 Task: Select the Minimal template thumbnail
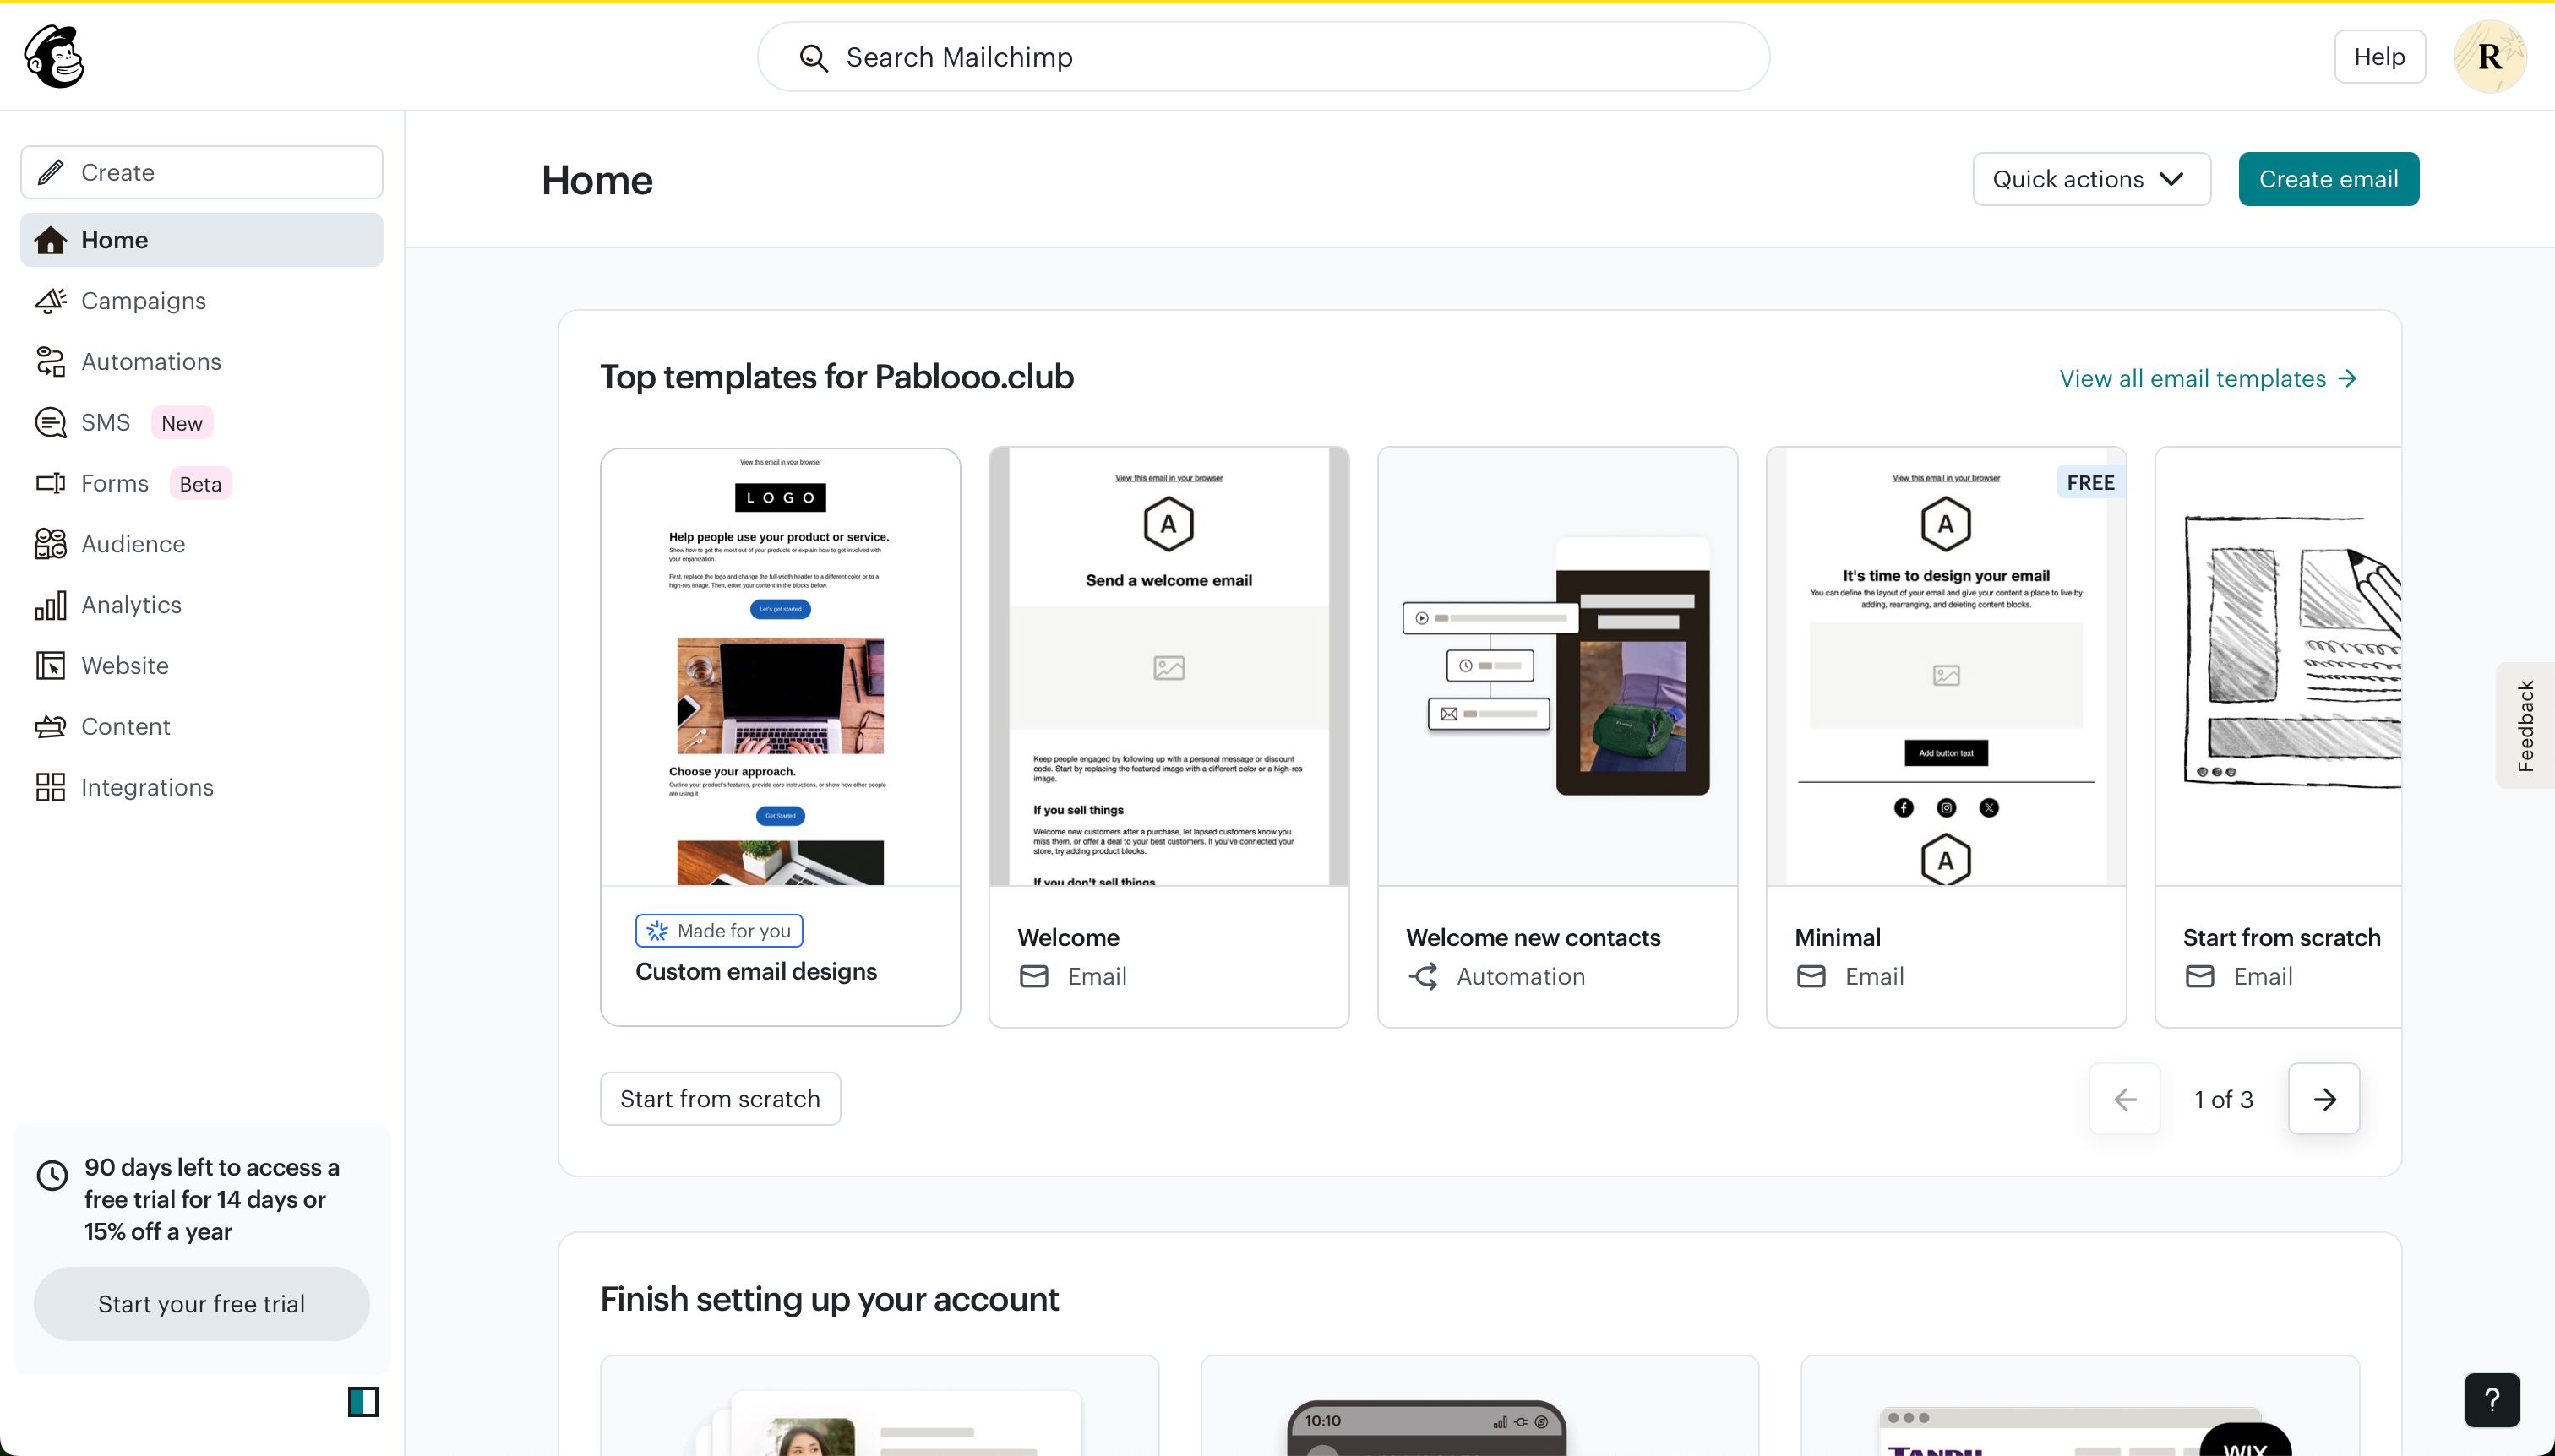pyautogui.click(x=1946, y=667)
